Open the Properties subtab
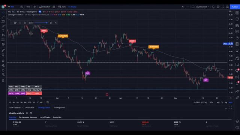 57,117
